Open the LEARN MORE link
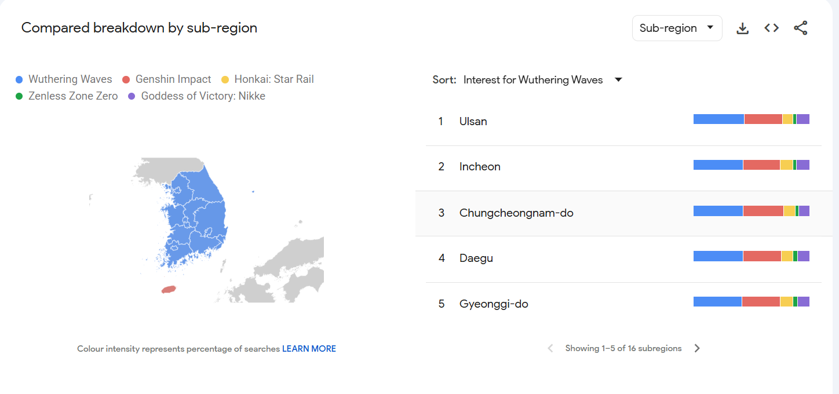The width and height of the screenshot is (839, 394). 309,349
